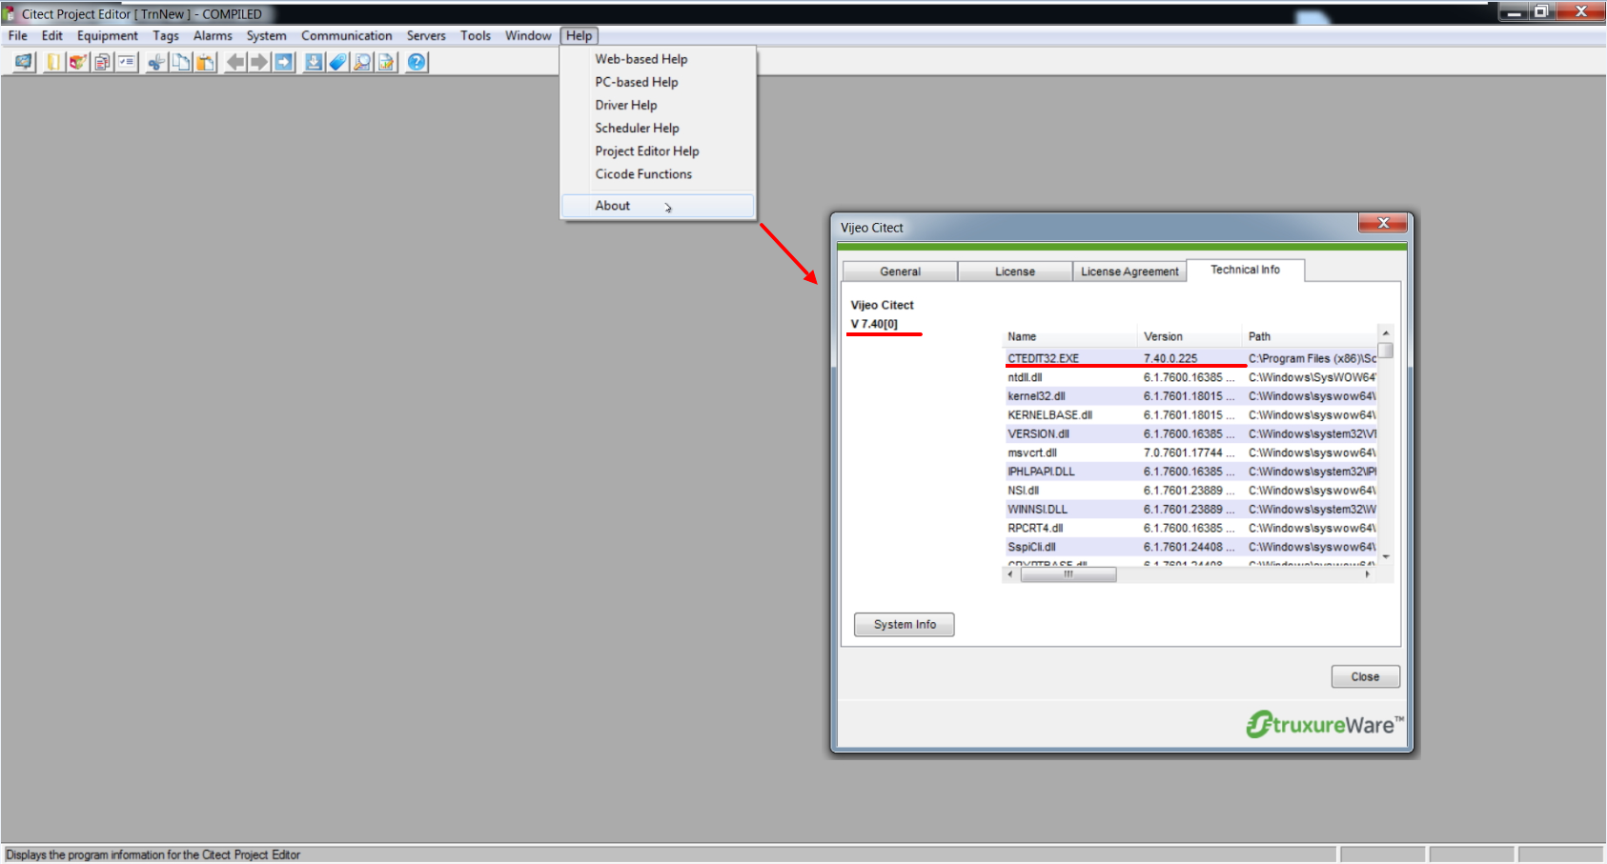Click vertical scrollbar down arrow in module list
This screenshot has height=864, width=1607.
(x=1386, y=557)
